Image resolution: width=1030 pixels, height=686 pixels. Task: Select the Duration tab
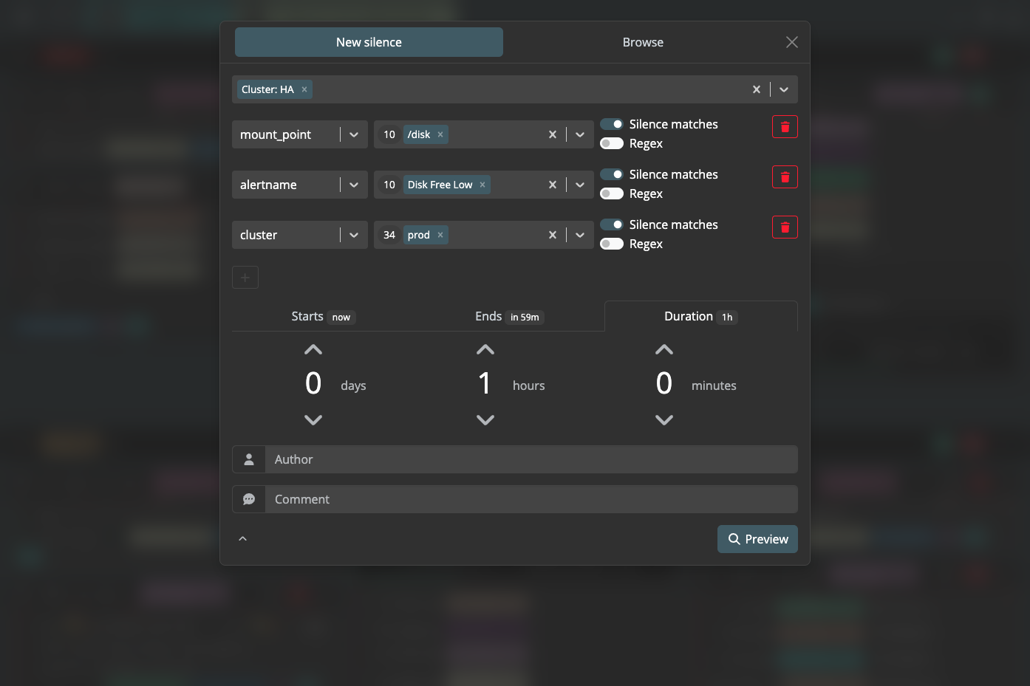tap(701, 316)
